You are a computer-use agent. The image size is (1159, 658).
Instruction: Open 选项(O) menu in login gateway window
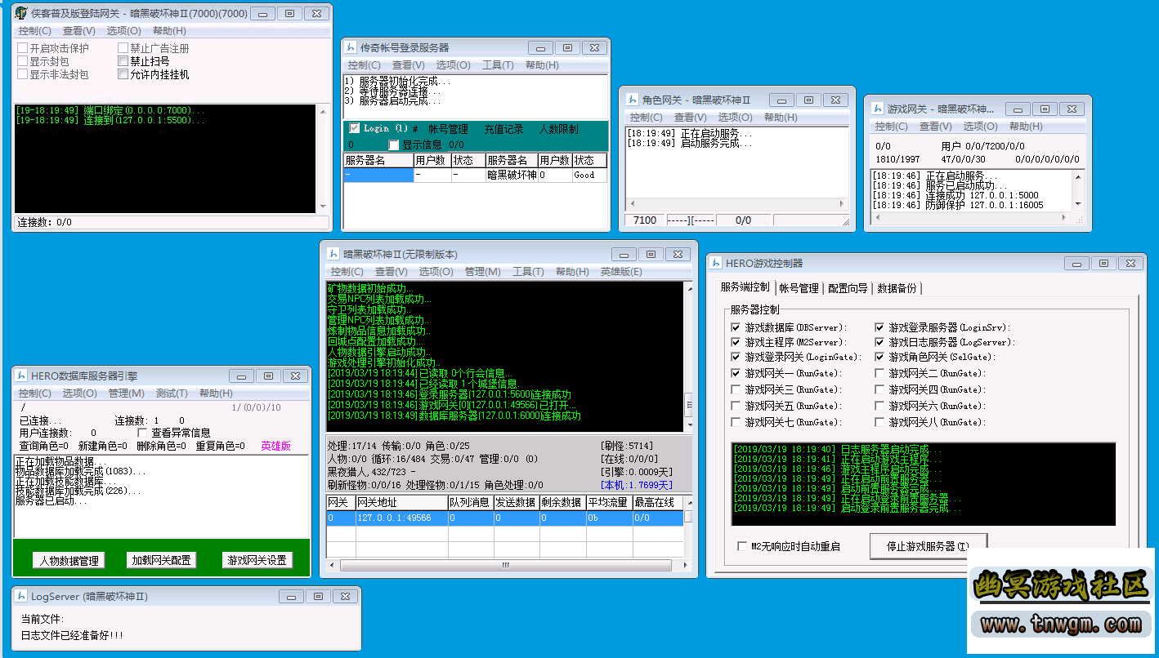tap(123, 31)
